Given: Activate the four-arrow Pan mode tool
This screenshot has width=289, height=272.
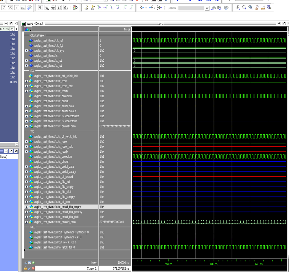Looking at the screenshot, I should point(53,8).
